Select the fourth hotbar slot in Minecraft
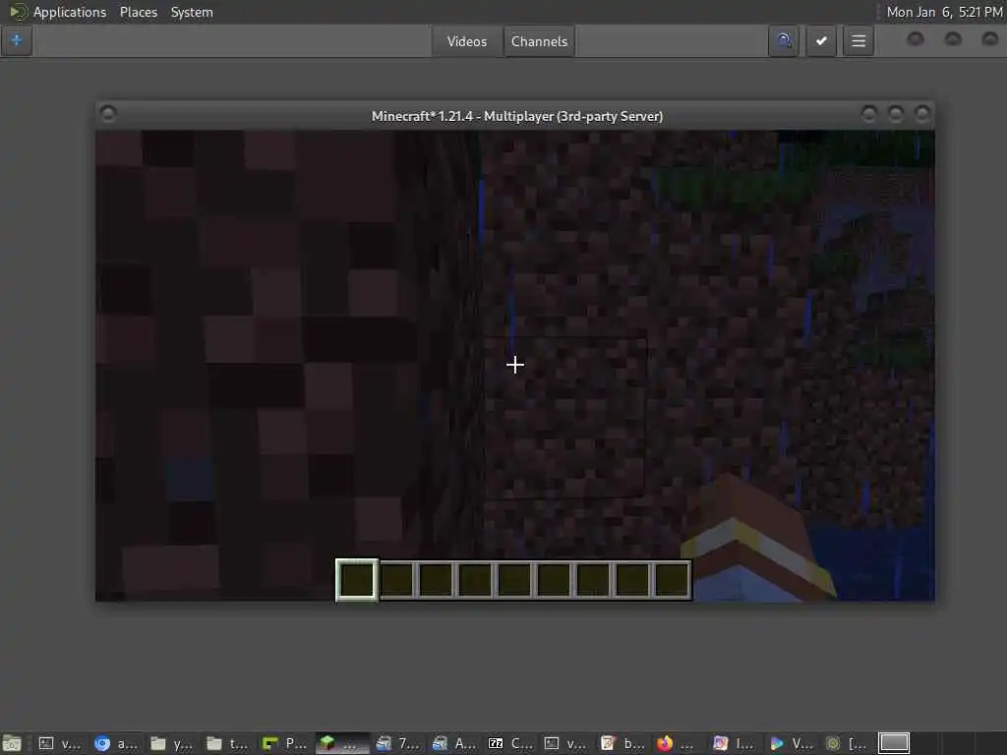Viewport: 1007px width, 755px height. [475, 580]
